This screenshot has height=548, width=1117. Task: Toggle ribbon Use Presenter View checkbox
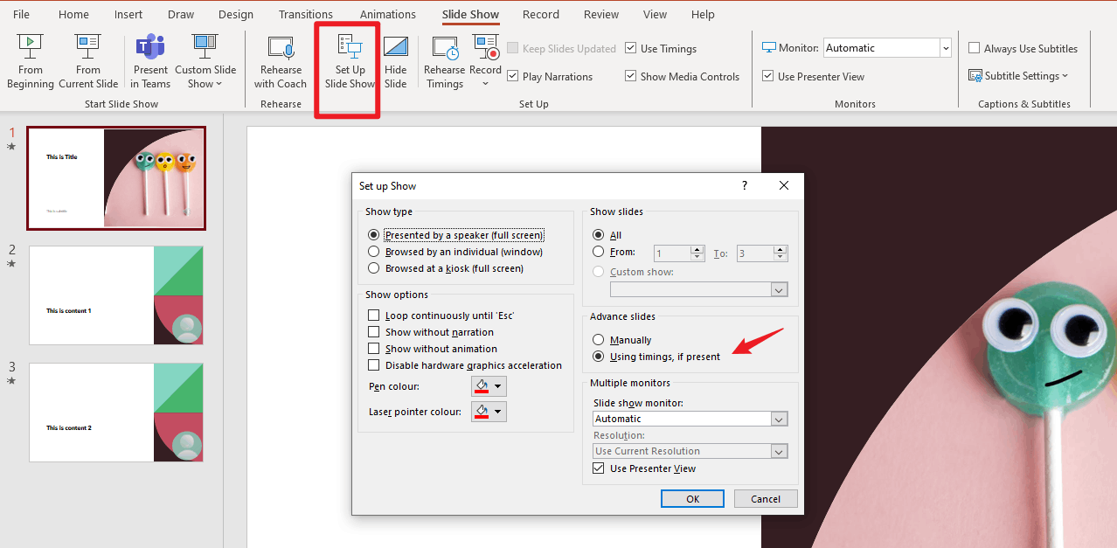(767, 77)
